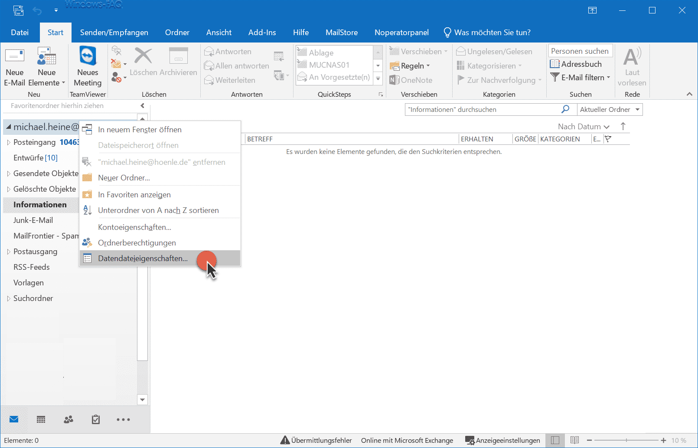Open Kontoeigenschaften... from context menu

160,227
